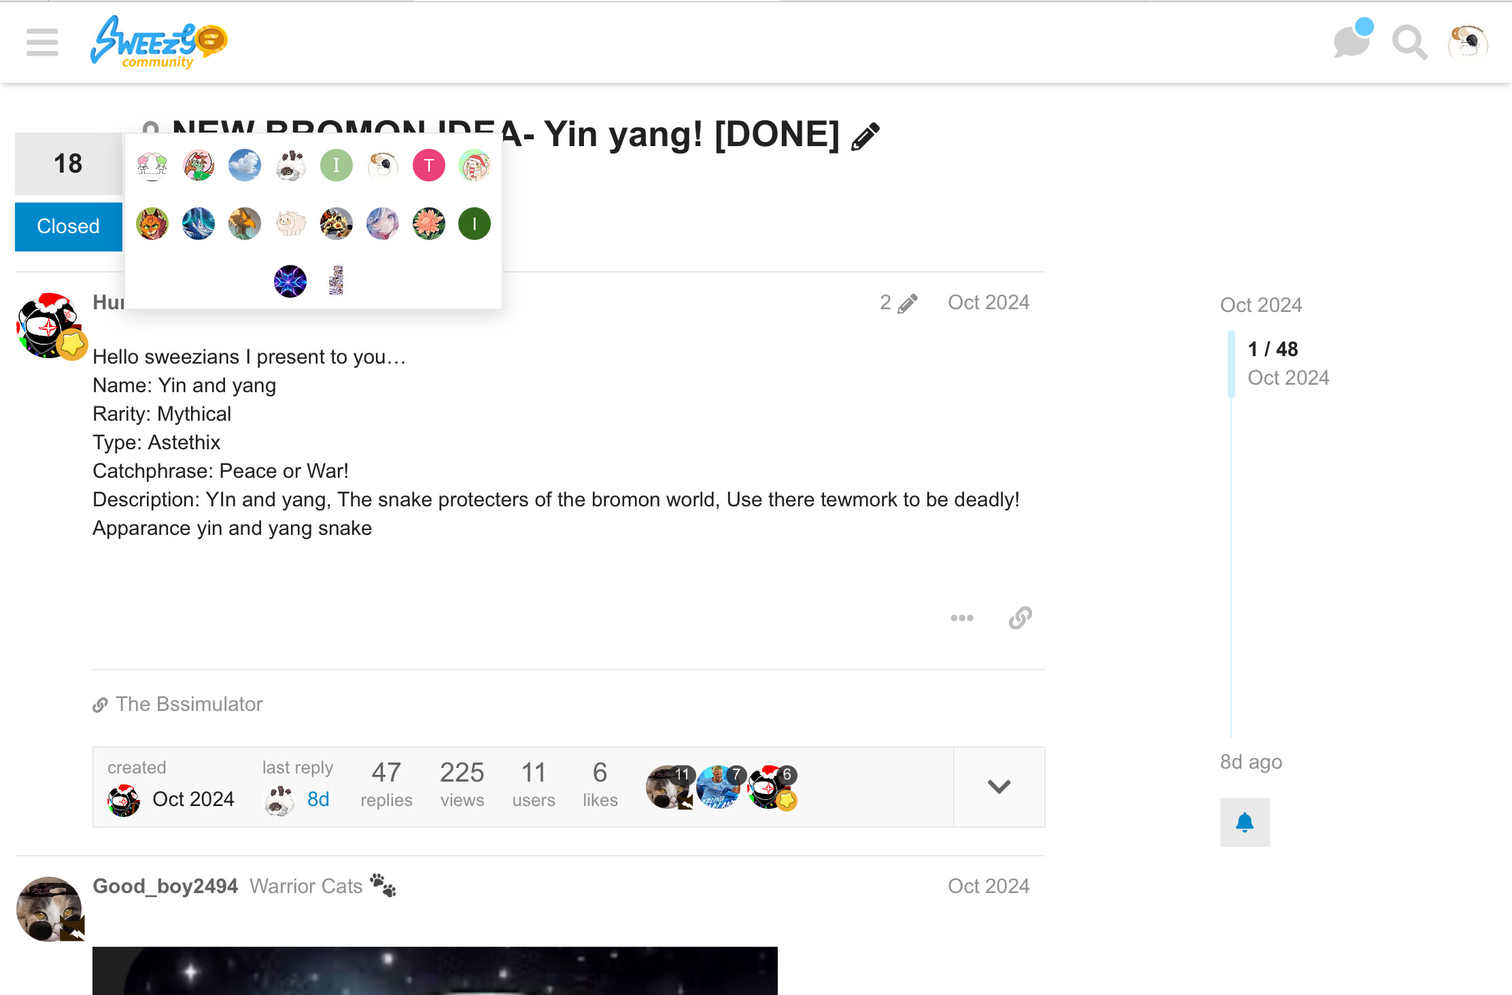This screenshot has width=1512, height=995.
Task: Click the paw prints flair icon
Action: tap(383, 886)
